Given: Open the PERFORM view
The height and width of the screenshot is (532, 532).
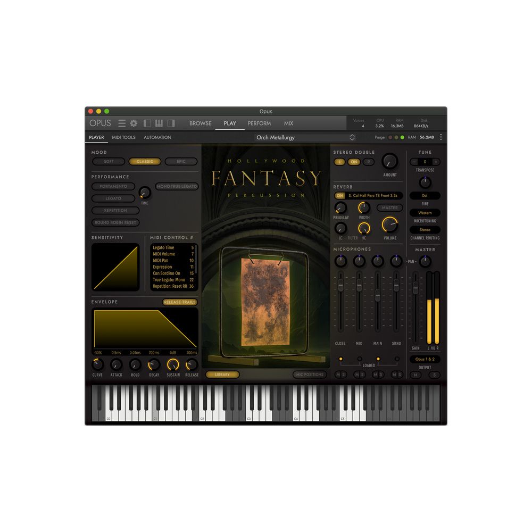Looking at the screenshot, I should [259, 123].
